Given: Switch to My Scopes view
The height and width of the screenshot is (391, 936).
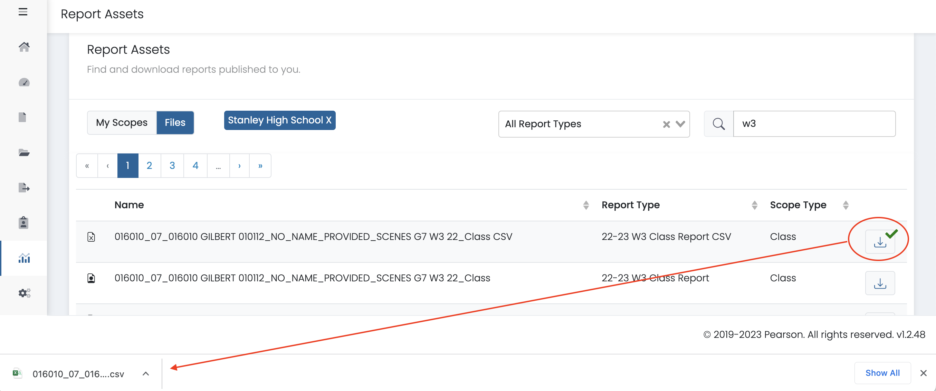Looking at the screenshot, I should (x=122, y=123).
